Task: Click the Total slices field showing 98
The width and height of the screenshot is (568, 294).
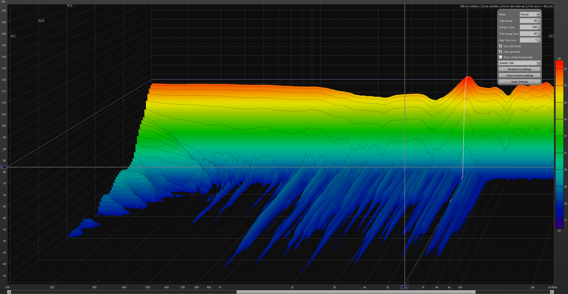Action: click(x=529, y=21)
